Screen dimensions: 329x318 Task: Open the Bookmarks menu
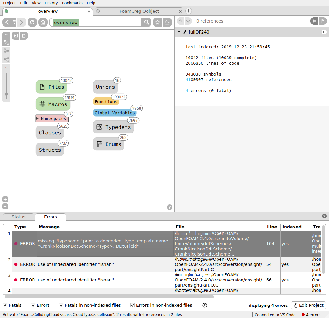[72, 3]
